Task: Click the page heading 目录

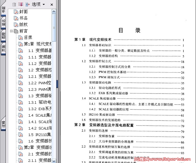Action: click(x=129, y=30)
